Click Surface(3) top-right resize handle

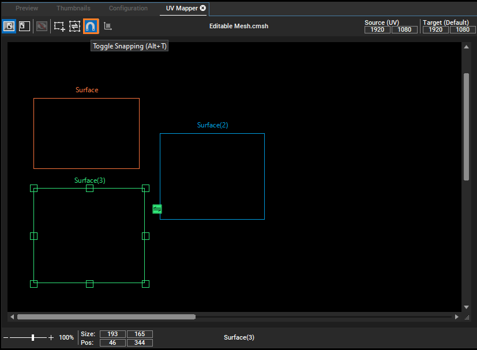pos(145,188)
